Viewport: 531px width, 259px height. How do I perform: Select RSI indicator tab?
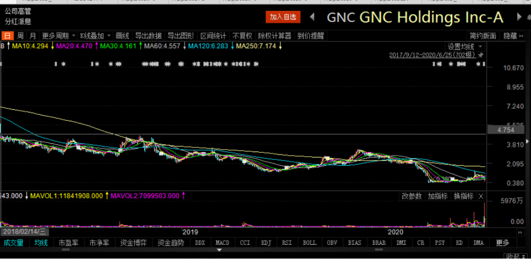coord(288,243)
